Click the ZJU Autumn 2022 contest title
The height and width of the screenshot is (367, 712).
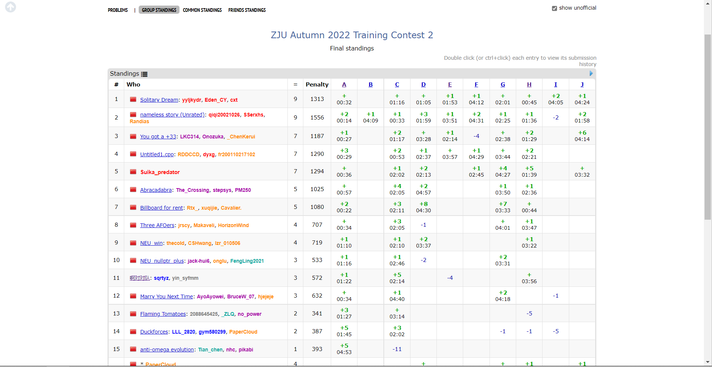[x=352, y=35]
